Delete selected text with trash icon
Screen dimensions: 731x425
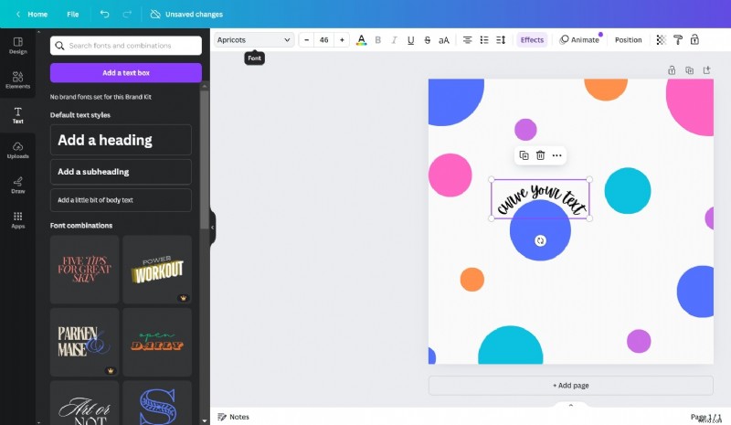tap(540, 155)
